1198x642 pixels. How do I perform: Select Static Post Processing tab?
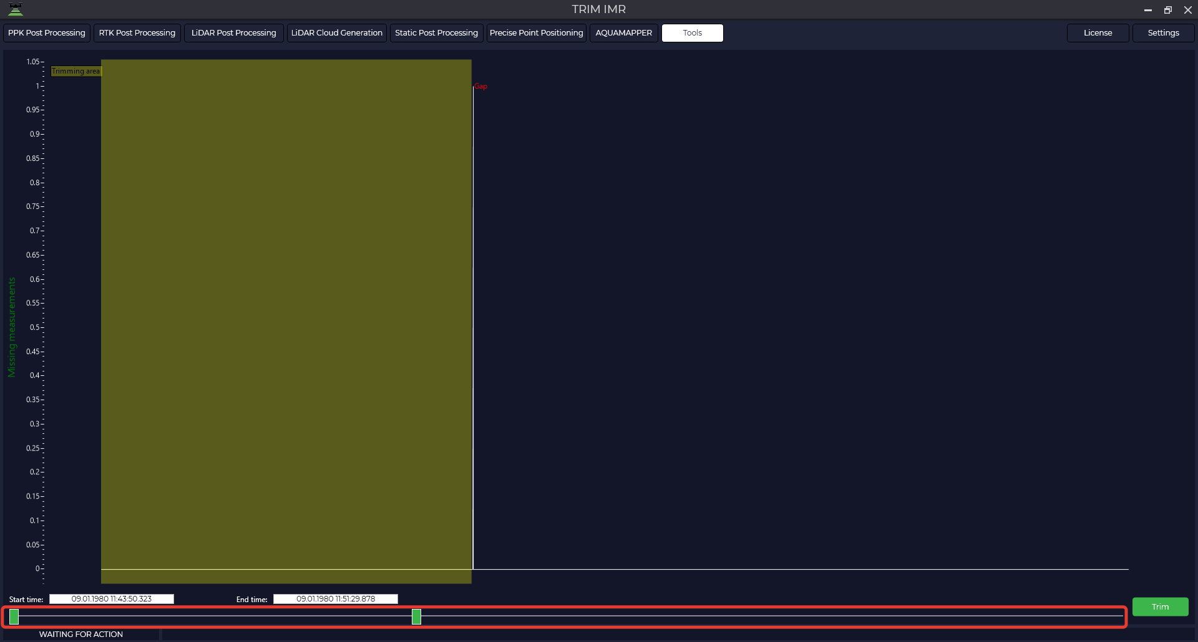tap(436, 33)
